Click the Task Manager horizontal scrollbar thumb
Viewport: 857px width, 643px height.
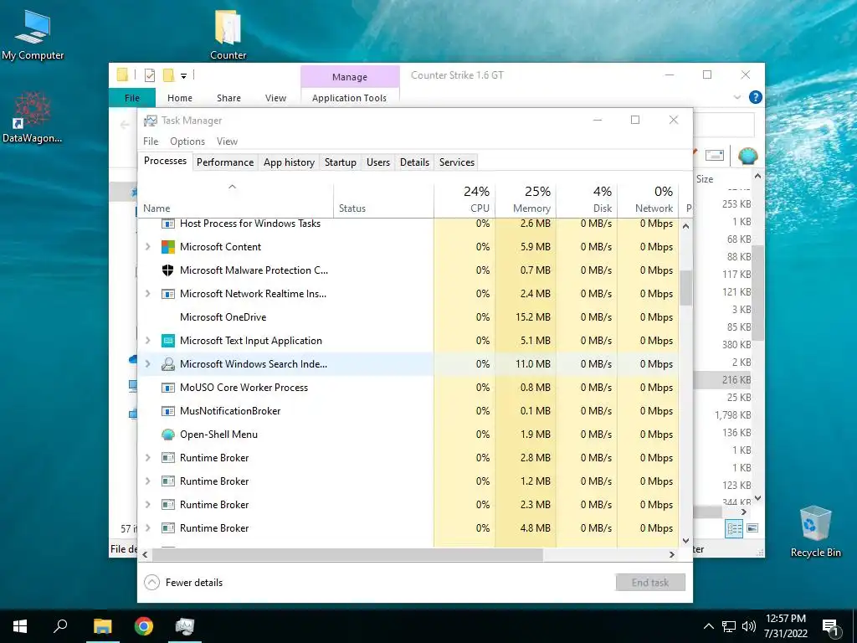[x=347, y=554]
